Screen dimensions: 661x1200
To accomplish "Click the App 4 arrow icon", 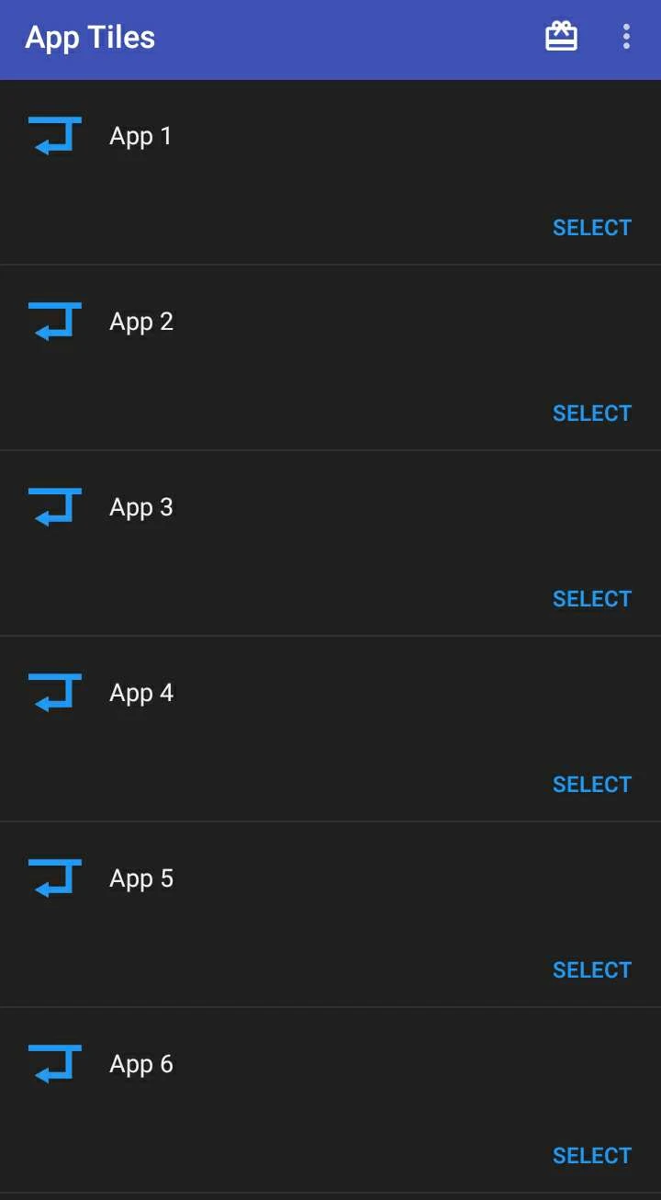I will pos(55,693).
